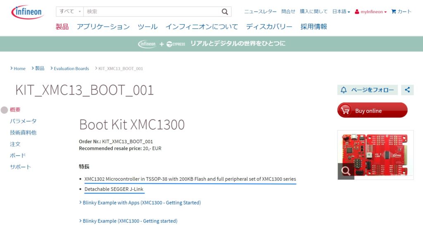Open Blinky Example (XMC1300 - Getting started) link
The height and width of the screenshot is (225, 423).
(130, 221)
